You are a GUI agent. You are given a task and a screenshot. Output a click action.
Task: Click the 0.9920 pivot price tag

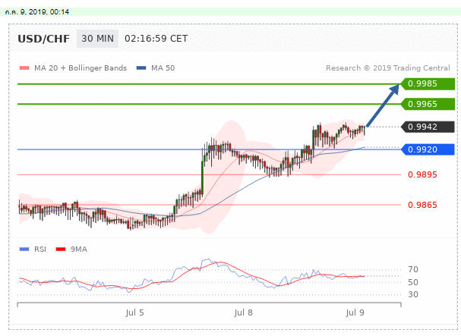pyautogui.click(x=428, y=149)
